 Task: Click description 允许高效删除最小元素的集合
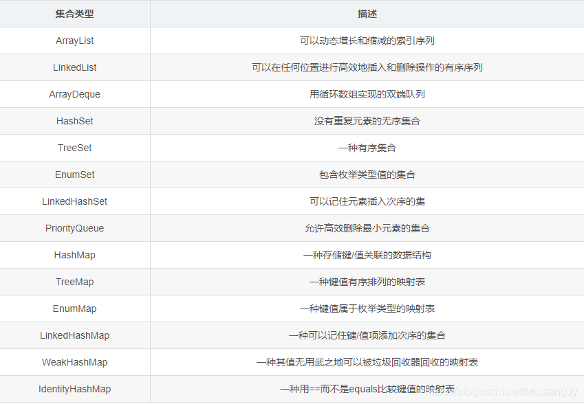pyautogui.click(x=367, y=228)
